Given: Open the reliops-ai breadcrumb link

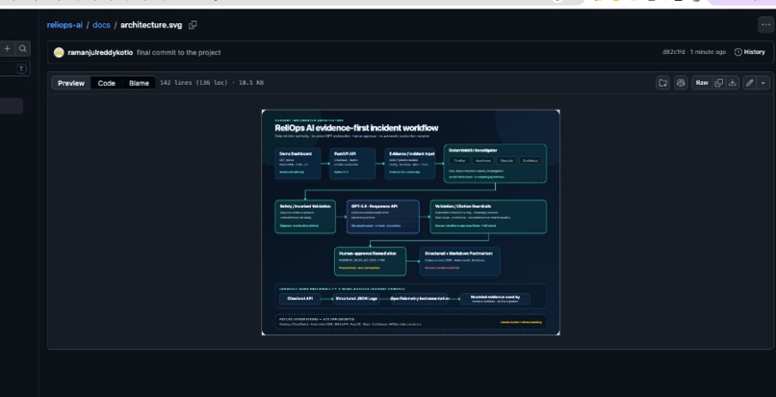Looking at the screenshot, I should coord(65,25).
